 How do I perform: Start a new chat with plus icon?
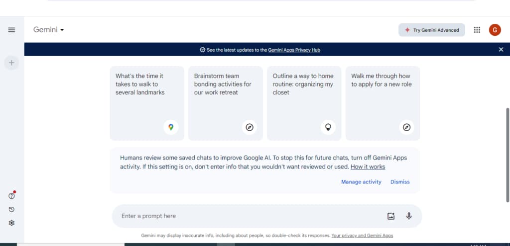click(11, 63)
